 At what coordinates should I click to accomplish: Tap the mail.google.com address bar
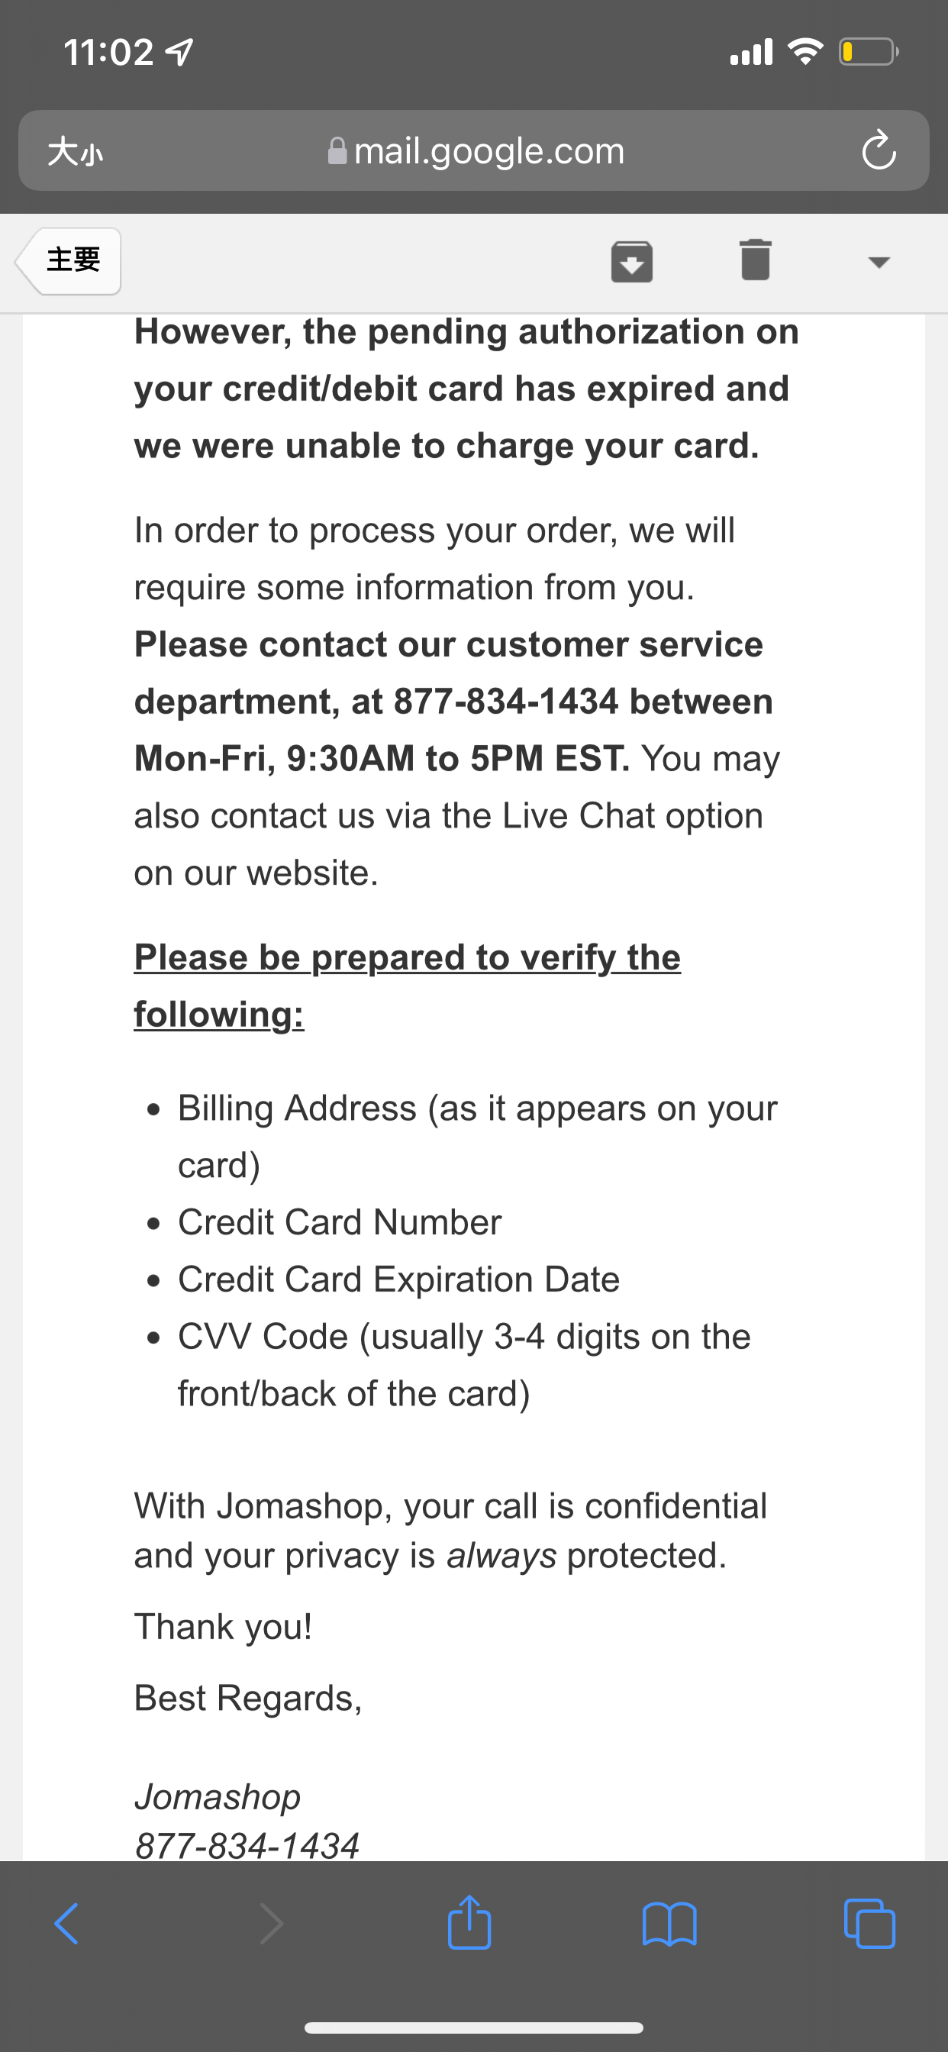(474, 150)
